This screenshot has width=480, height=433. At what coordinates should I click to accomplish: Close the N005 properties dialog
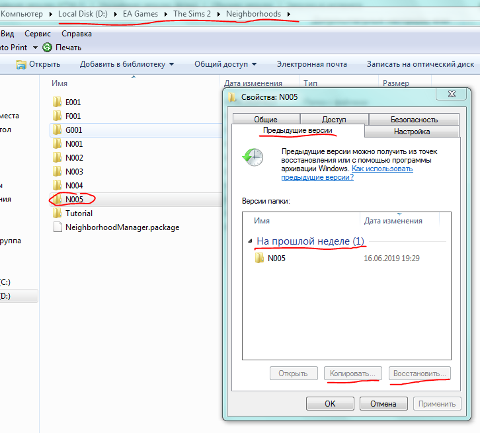(x=451, y=96)
